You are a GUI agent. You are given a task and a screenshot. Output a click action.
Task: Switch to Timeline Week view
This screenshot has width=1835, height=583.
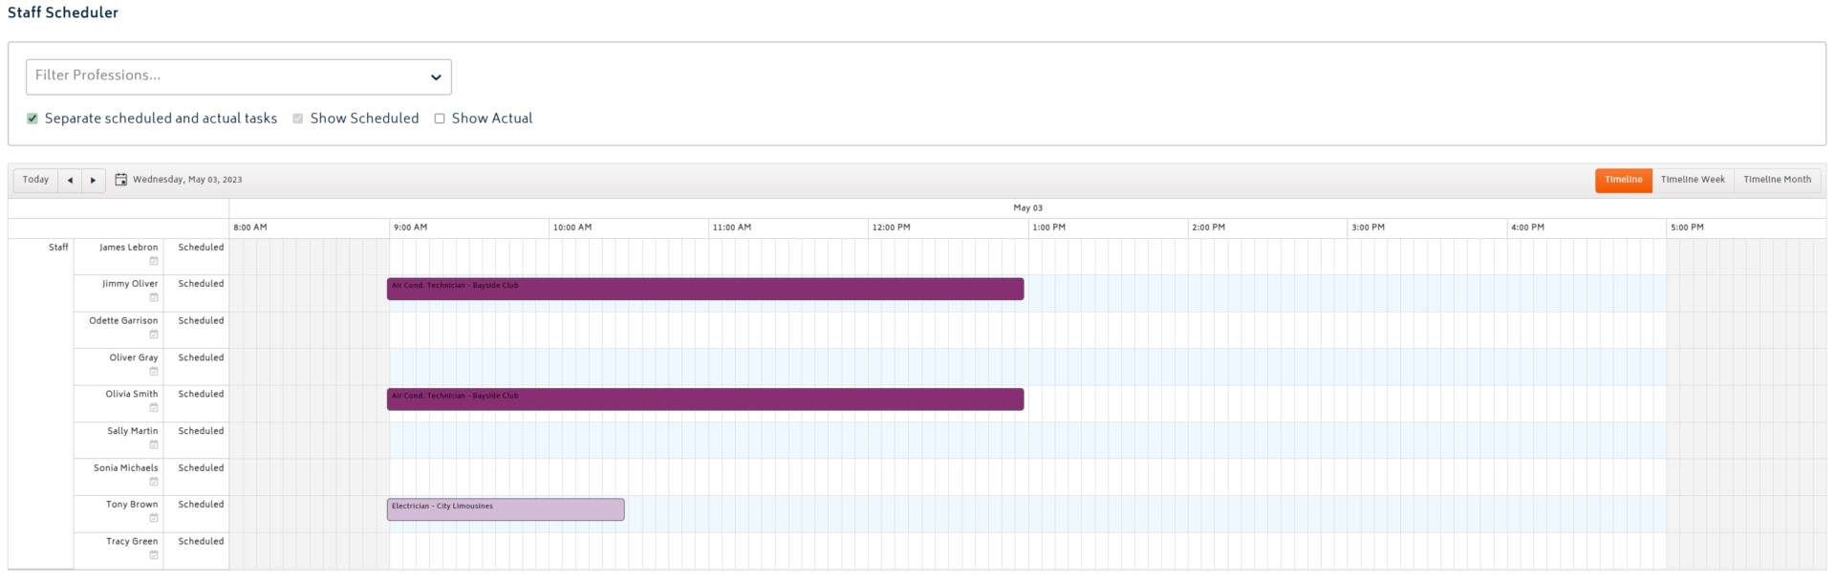(x=1693, y=180)
